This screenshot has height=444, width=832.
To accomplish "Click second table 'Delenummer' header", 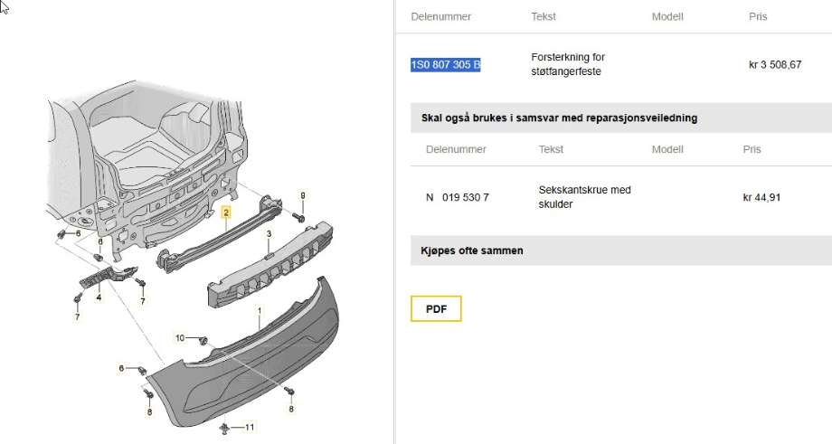I will tap(456, 149).
